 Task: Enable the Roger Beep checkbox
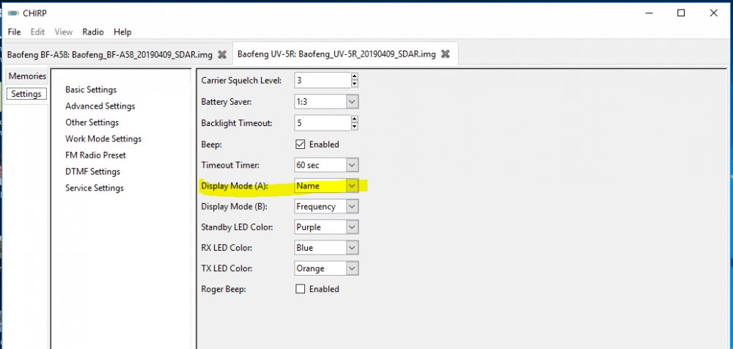tap(300, 289)
